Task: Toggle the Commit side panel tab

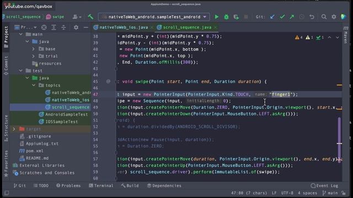Action: 6,65
